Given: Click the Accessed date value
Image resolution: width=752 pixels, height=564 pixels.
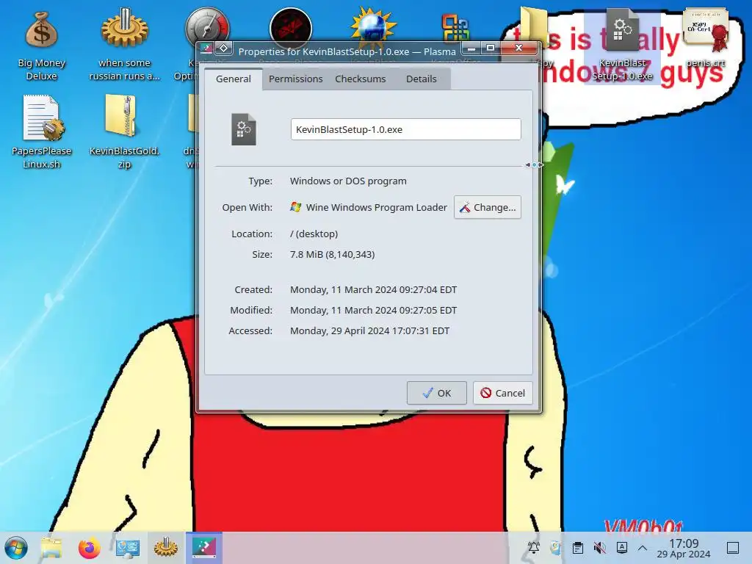Looking at the screenshot, I should pyautogui.click(x=369, y=331).
